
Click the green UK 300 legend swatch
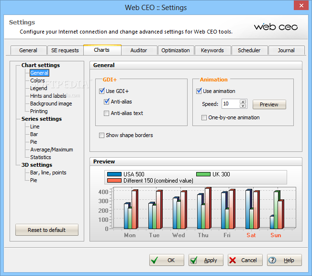click(203, 174)
